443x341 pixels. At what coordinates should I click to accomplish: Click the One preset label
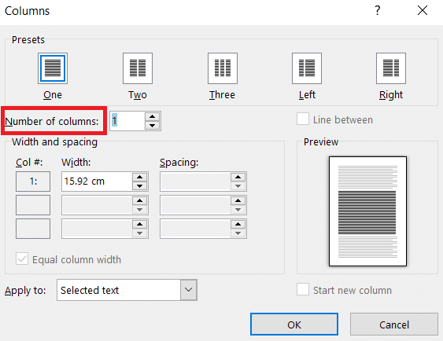[53, 95]
